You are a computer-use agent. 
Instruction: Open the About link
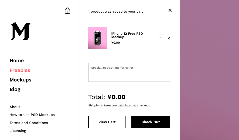(15, 107)
